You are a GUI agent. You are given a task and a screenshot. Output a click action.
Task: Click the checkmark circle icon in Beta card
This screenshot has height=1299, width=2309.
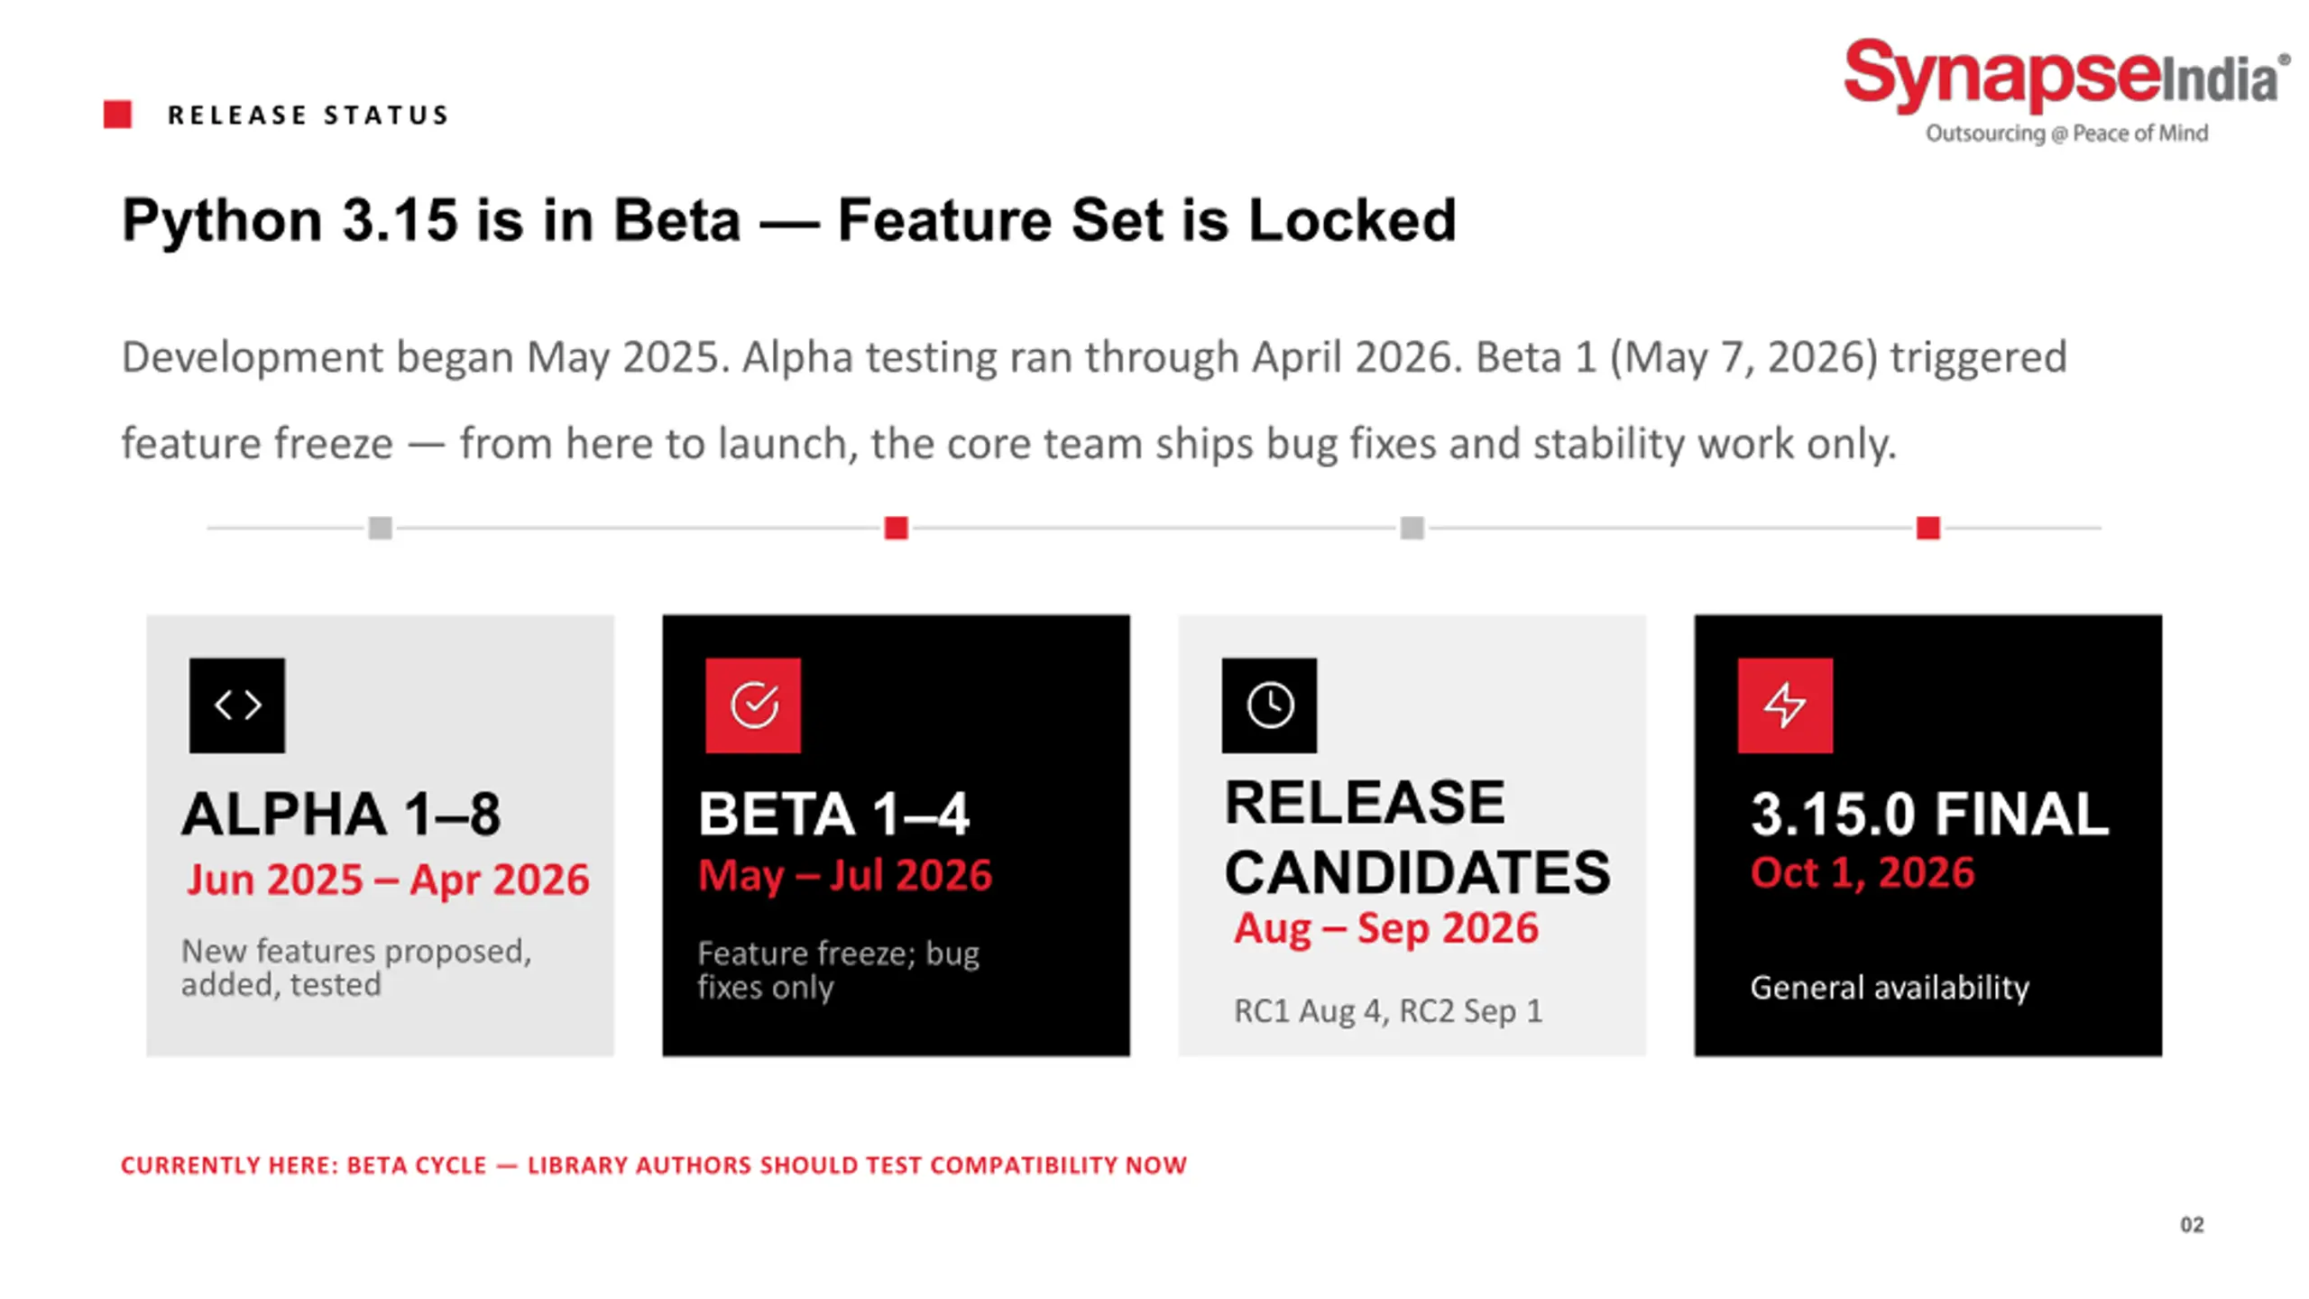753,705
